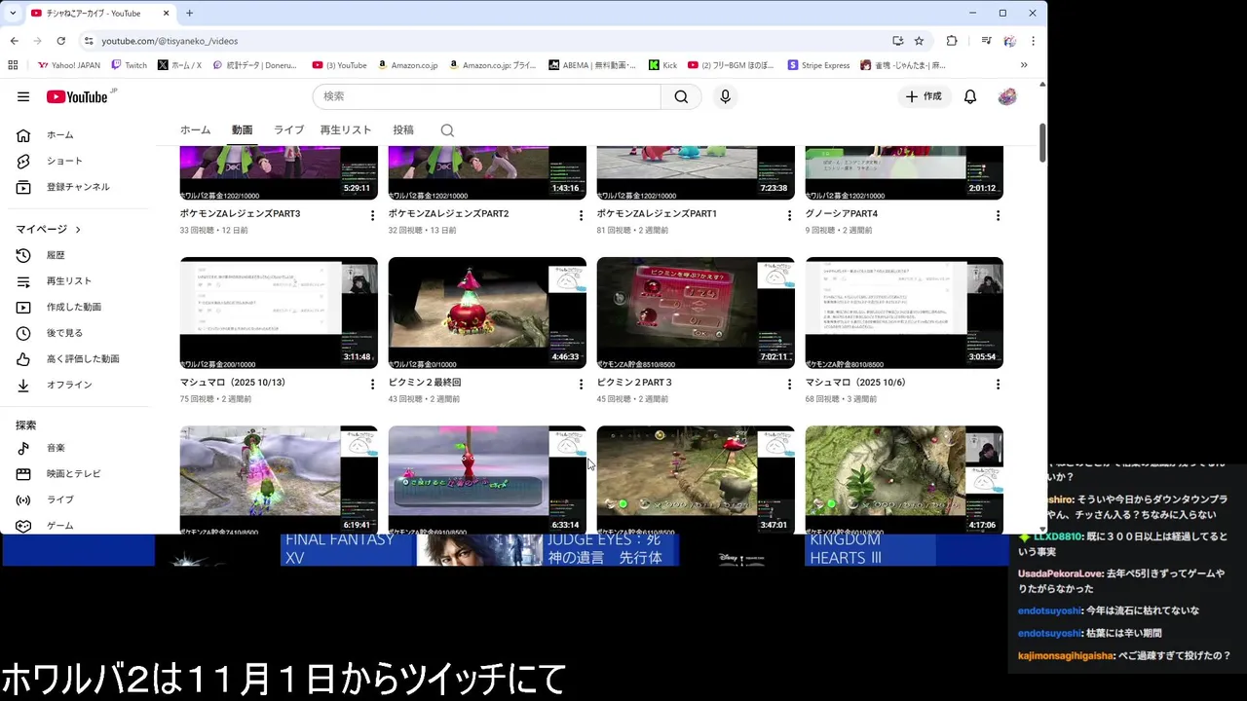Select the channel ライブ tab
Viewport: 1247px width, 701px height.
288,129
